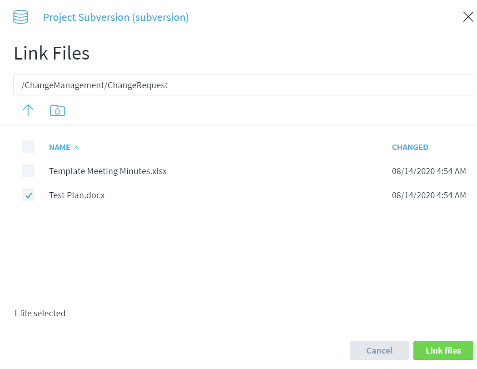
Task: Click the '1 file selected' status text
Action: point(40,313)
